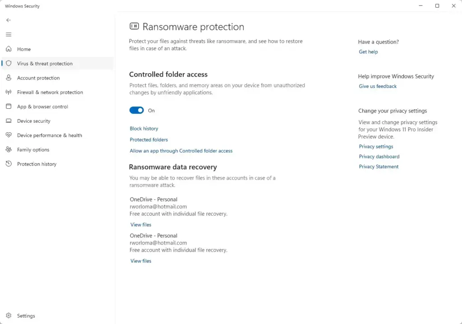Screen dimensions: 462x324
Task: Select the Ransomware data recovery heading
Action: (x=173, y=167)
